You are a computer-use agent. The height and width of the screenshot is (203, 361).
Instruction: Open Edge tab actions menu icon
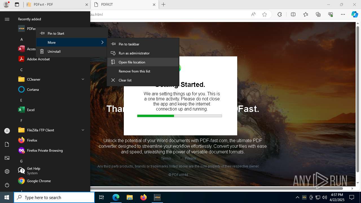17,5
